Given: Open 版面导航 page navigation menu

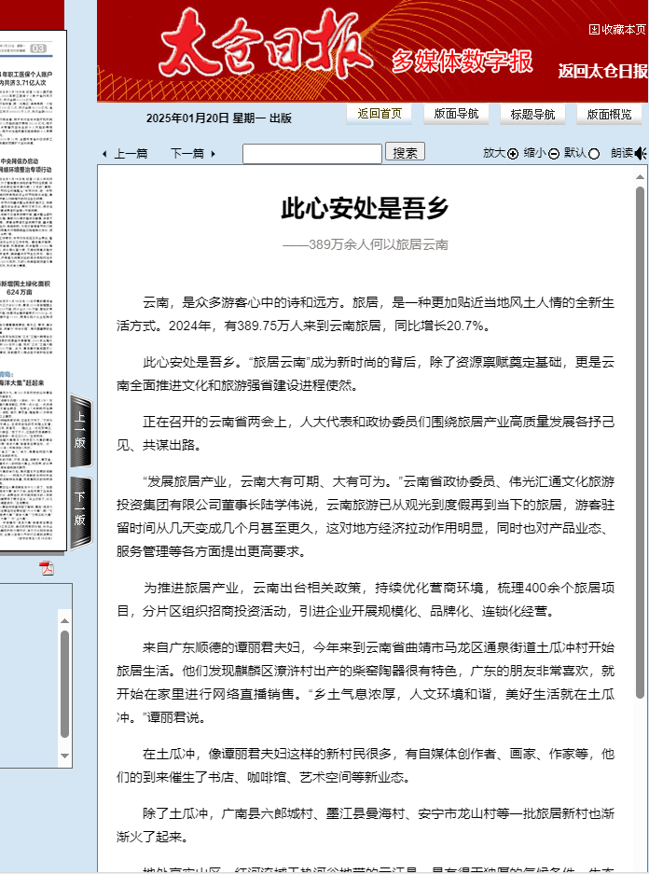Looking at the screenshot, I should point(456,114).
